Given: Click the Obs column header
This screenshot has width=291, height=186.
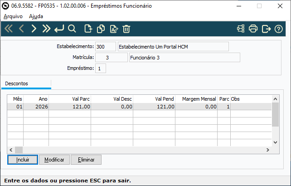Looking at the screenshot, I should pyautogui.click(x=251, y=99).
